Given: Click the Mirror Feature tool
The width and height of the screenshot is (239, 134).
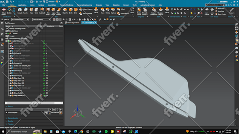Looking at the screenshot, I should tap(86, 13).
